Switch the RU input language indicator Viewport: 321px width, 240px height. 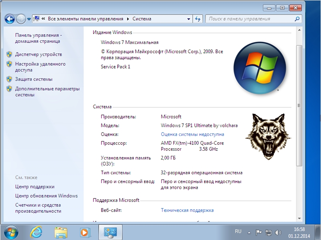tap(238, 232)
